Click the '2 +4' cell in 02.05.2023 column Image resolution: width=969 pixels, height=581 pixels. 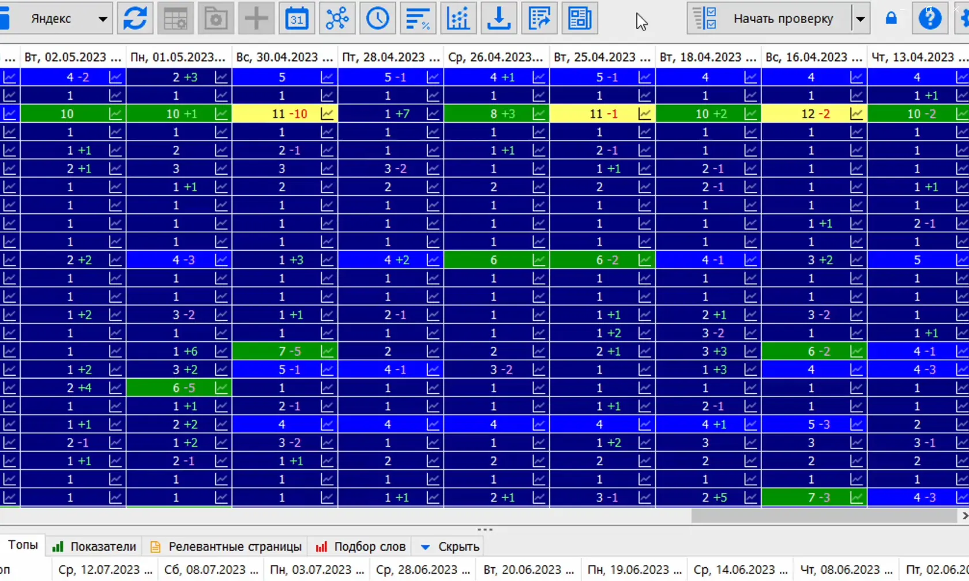pyautogui.click(x=73, y=388)
